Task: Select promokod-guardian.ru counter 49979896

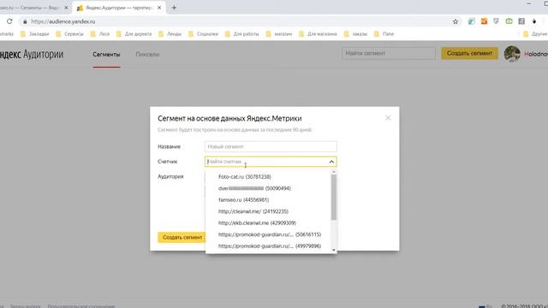Action: (271, 246)
